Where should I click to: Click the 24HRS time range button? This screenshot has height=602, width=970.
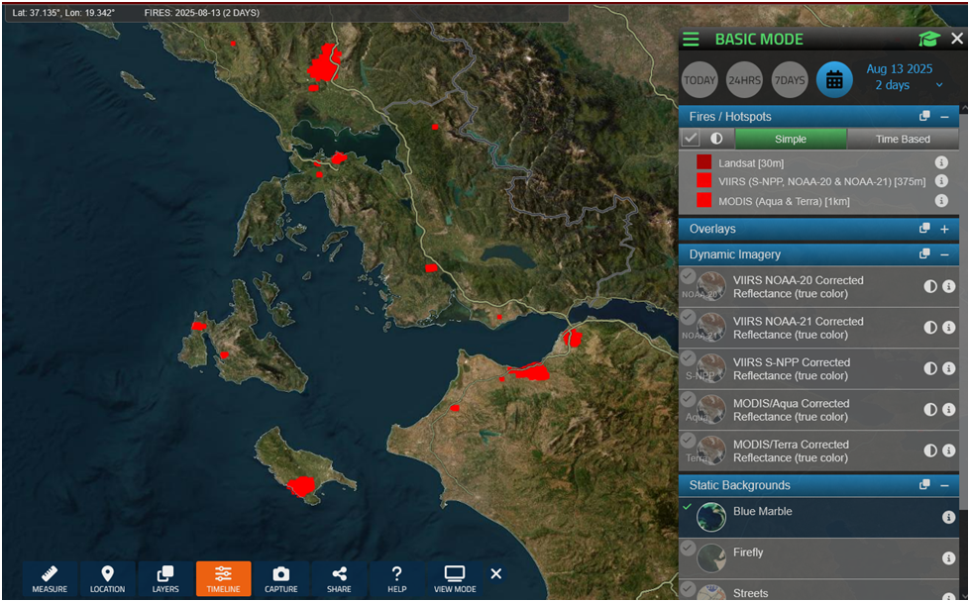[744, 79]
